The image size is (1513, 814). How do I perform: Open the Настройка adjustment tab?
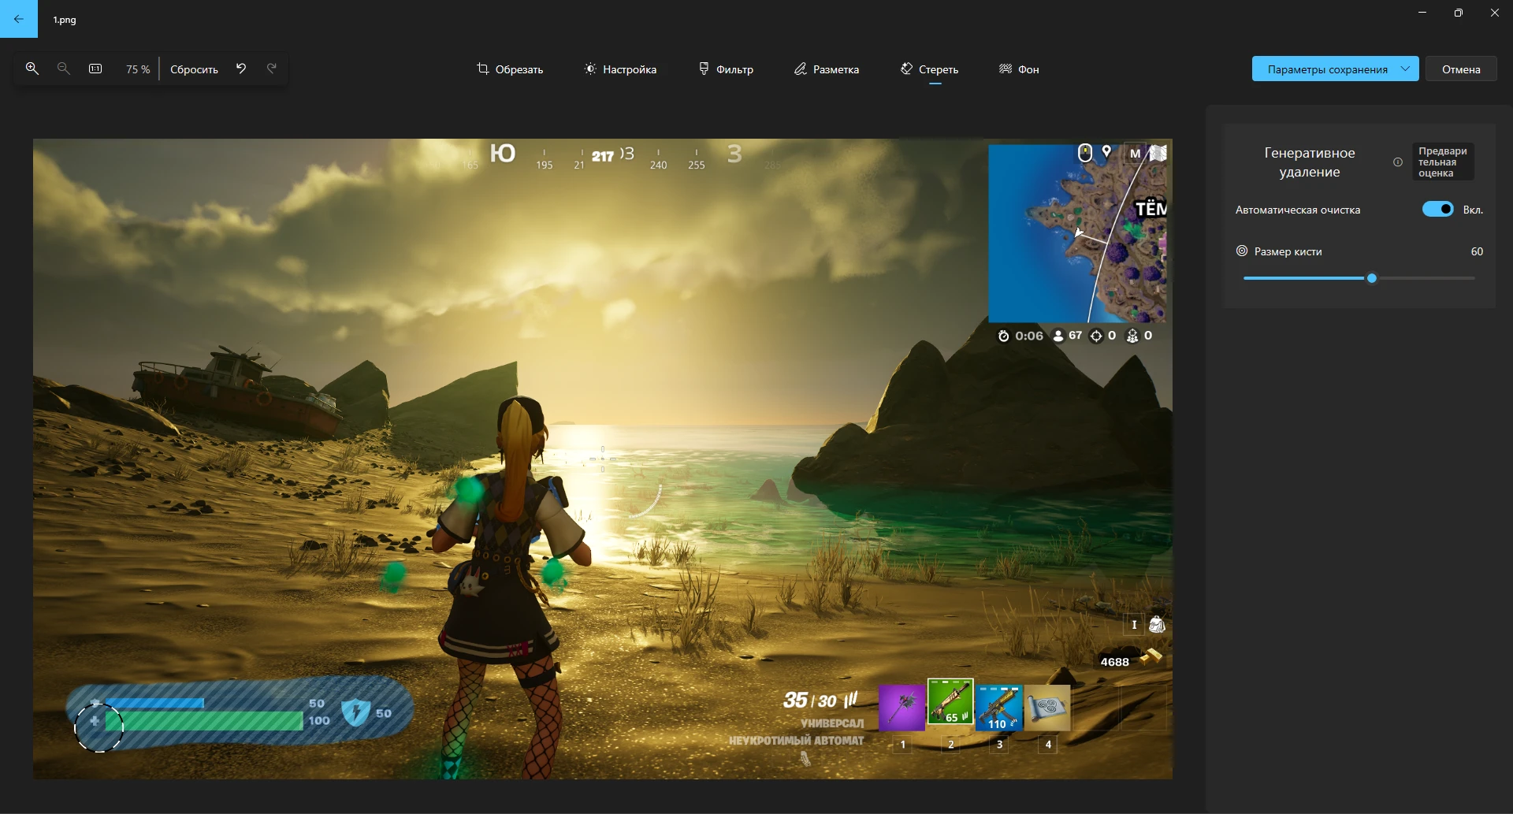pyautogui.click(x=620, y=69)
